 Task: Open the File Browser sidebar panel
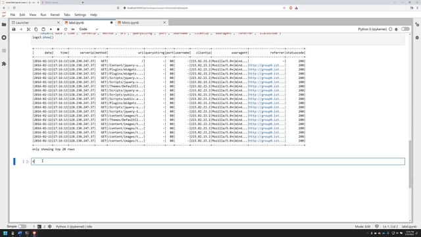[4, 24]
